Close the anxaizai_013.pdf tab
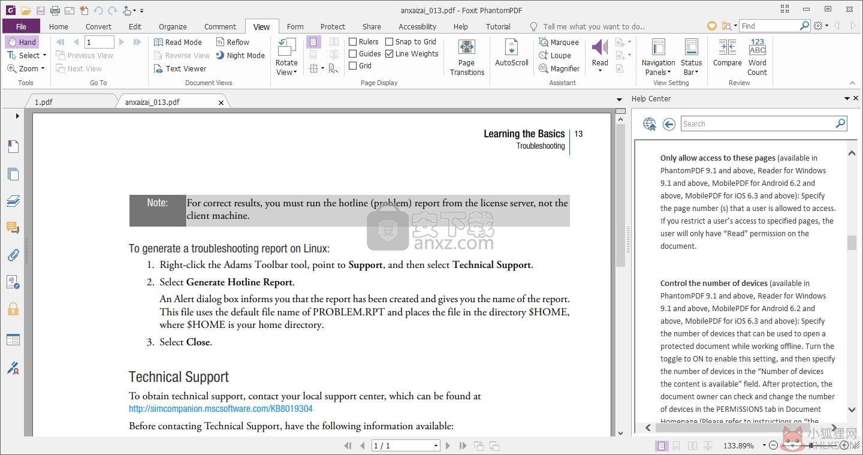This screenshot has width=863, height=455. tap(221, 103)
